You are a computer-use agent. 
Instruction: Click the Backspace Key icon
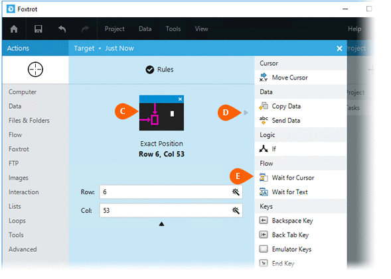tap(264, 221)
